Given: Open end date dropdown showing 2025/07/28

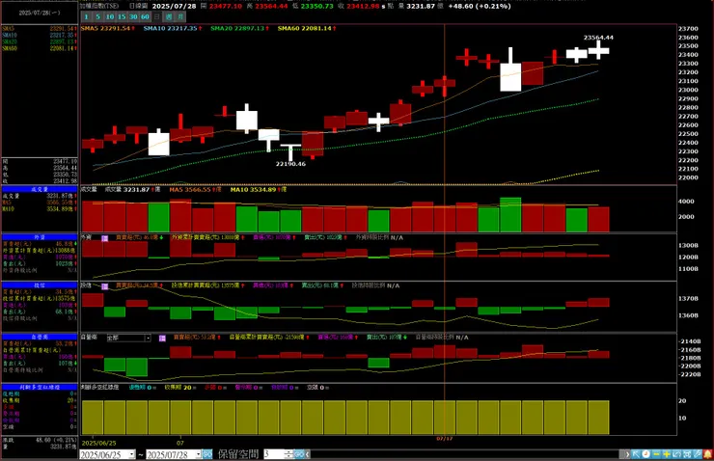Looking at the screenshot, I should pos(199,454).
